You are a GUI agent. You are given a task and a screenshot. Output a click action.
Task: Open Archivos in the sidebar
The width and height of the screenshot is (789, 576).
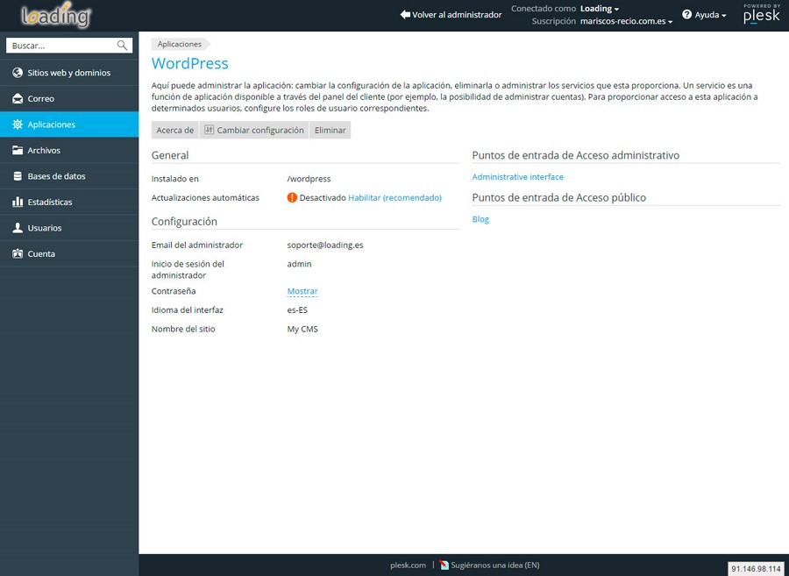(69, 150)
